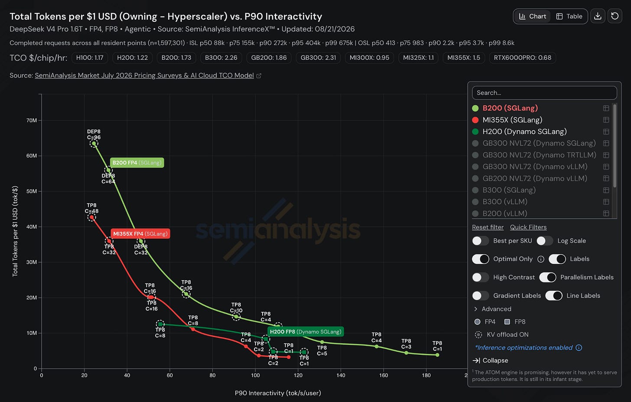Click table icon beside GB300 NVL72 (Dynamo TRTLLM)
The height and width of the screenshot is (402, 631).
click(x=606, y=155)
